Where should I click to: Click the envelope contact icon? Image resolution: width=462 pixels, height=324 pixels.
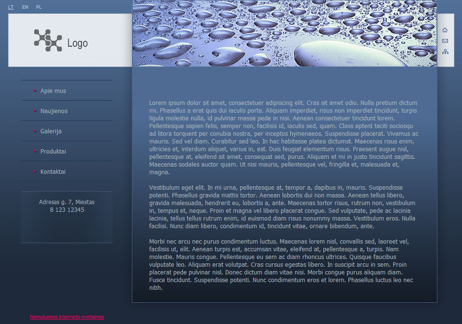pyautogui.click(x=445, y=41)
